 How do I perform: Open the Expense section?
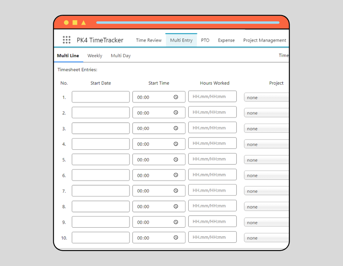(x=226, y=40)
